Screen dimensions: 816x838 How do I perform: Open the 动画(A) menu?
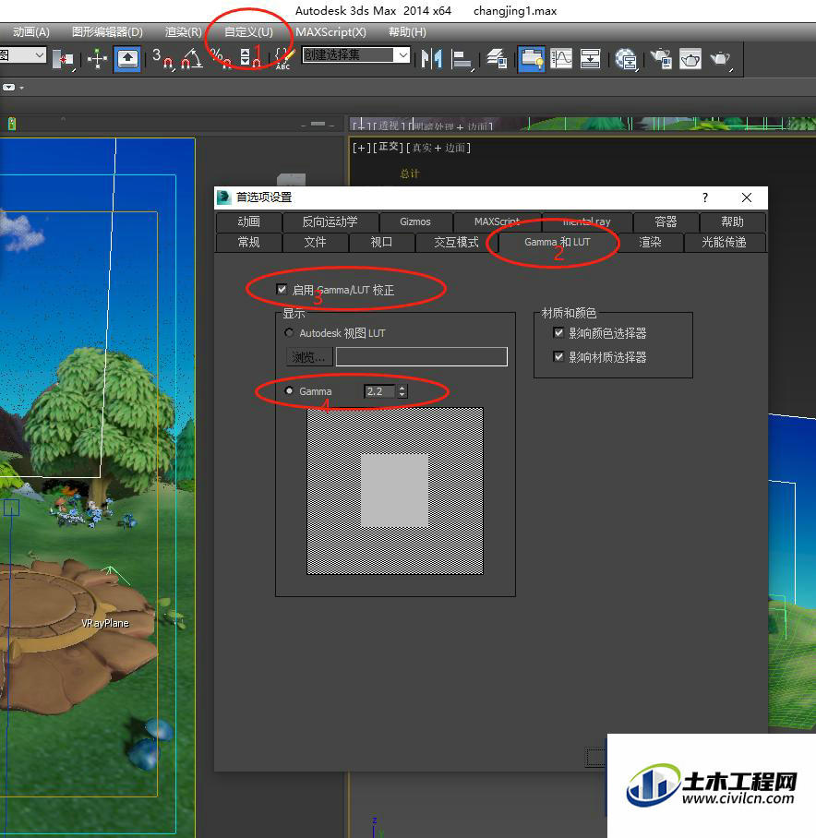pyautogui.click(x=31, y=32)
